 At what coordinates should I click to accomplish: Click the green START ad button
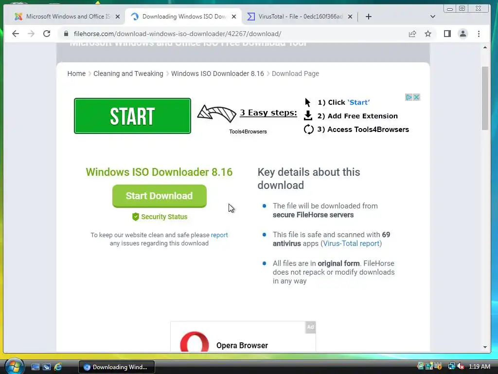(x=132, y=116)
